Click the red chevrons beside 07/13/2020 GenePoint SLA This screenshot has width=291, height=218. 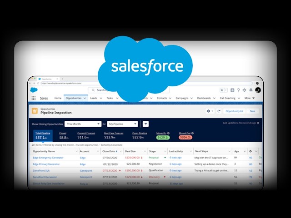coord(120,171)
